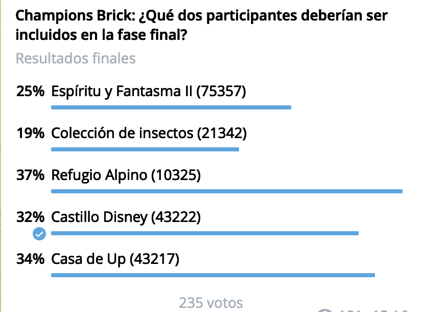Viewport: 421px width, 312px height.
Task: Click the 32% figure for Castillo Disney
Action: (x=30, y=217)
